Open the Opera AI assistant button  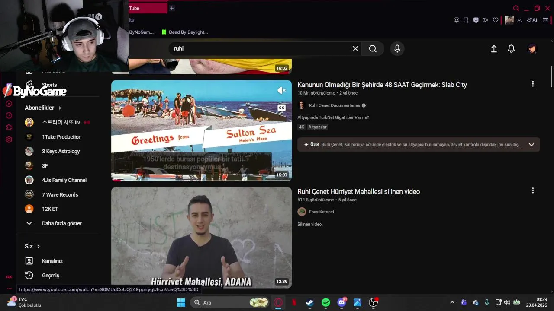(x=532, y=20)
